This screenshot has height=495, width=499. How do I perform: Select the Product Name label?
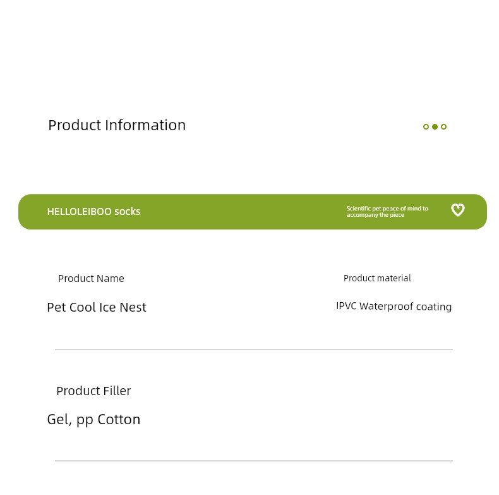point(91,278)
